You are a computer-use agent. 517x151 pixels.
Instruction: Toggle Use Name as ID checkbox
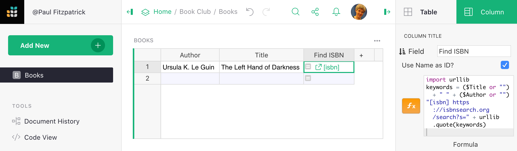(x=505, y=65)
